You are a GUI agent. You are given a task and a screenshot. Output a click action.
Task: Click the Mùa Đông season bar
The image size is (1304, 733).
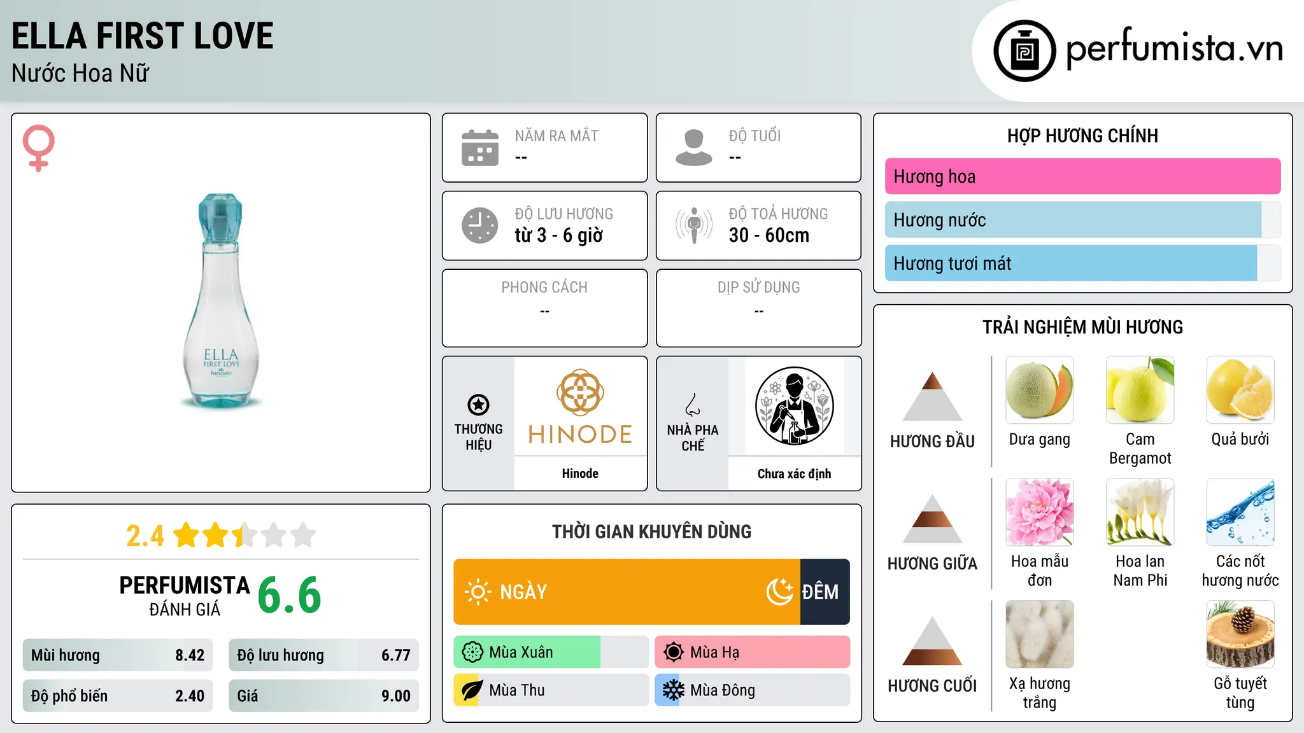tap(753, 690)
